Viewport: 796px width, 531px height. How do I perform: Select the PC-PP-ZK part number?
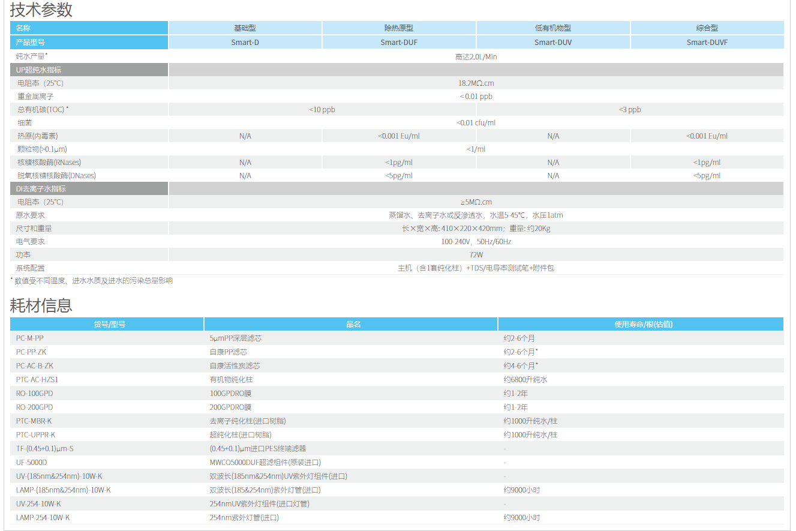tap(31, 352)
